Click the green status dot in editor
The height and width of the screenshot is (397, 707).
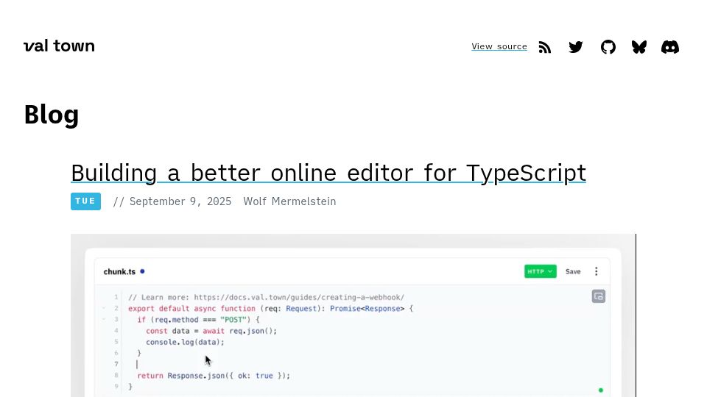pyautogui.click(x=601, y=390)
